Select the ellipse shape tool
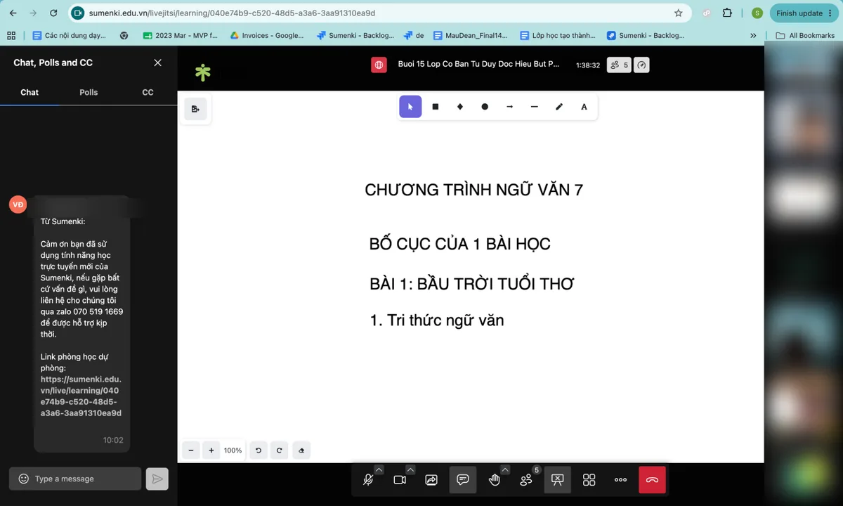843x506 pixels. pos(485,107)
